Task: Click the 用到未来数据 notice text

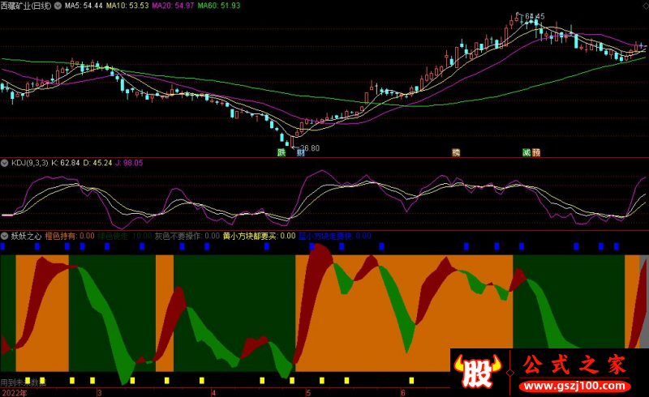Action: (24, 382)
